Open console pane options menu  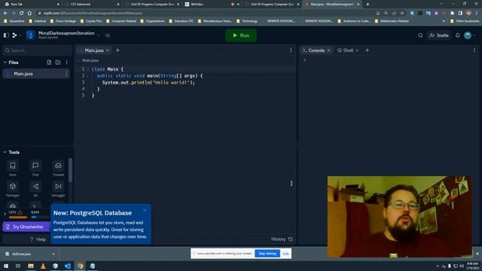tap(474, 50)
